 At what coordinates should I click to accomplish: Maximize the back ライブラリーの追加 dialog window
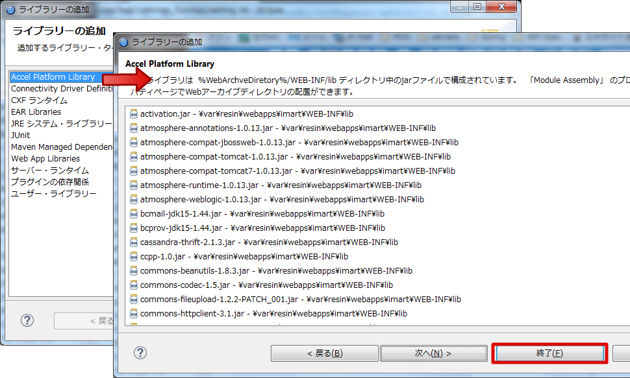point(477,6)
